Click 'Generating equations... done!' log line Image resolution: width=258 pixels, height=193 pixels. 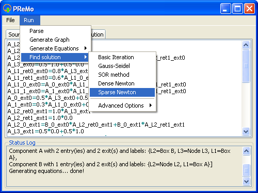[x=46, y=171]
